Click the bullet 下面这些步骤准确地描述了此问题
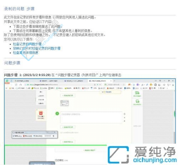This screenshot has width=178, height=165. [x=38, y=26]
